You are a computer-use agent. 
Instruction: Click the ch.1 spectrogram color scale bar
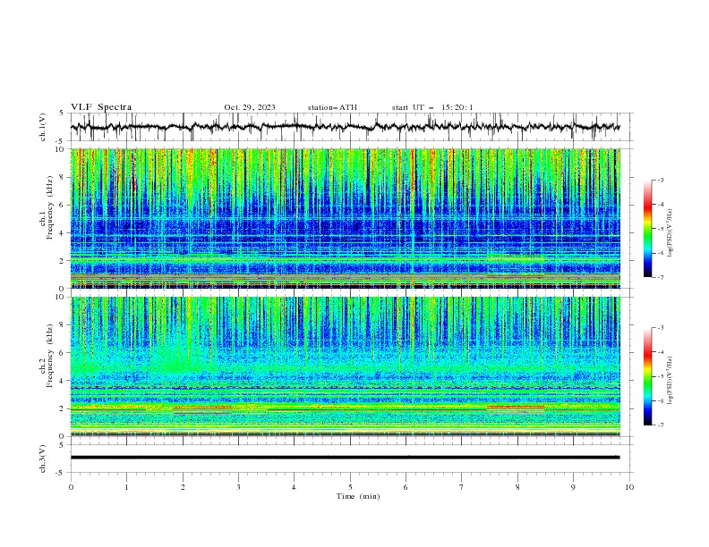coord(647,228)
